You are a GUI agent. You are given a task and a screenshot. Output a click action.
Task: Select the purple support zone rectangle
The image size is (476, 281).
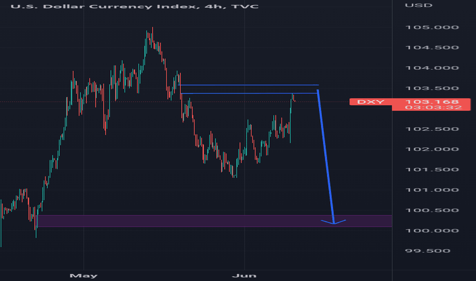(x=215, y=221)
